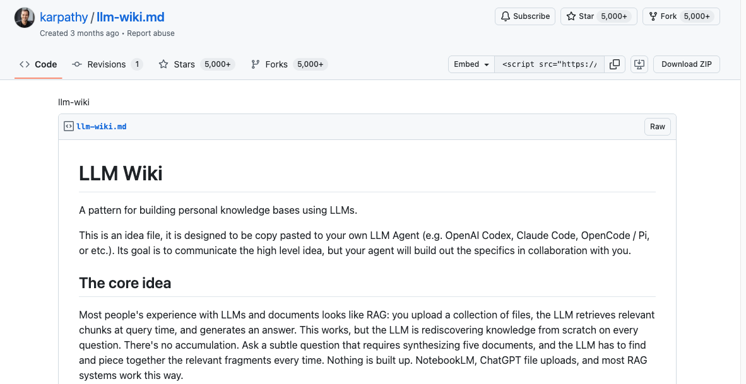Open the llm-wiki.md file header link
This screenshot has height=384, width=746.
point(102,126)
